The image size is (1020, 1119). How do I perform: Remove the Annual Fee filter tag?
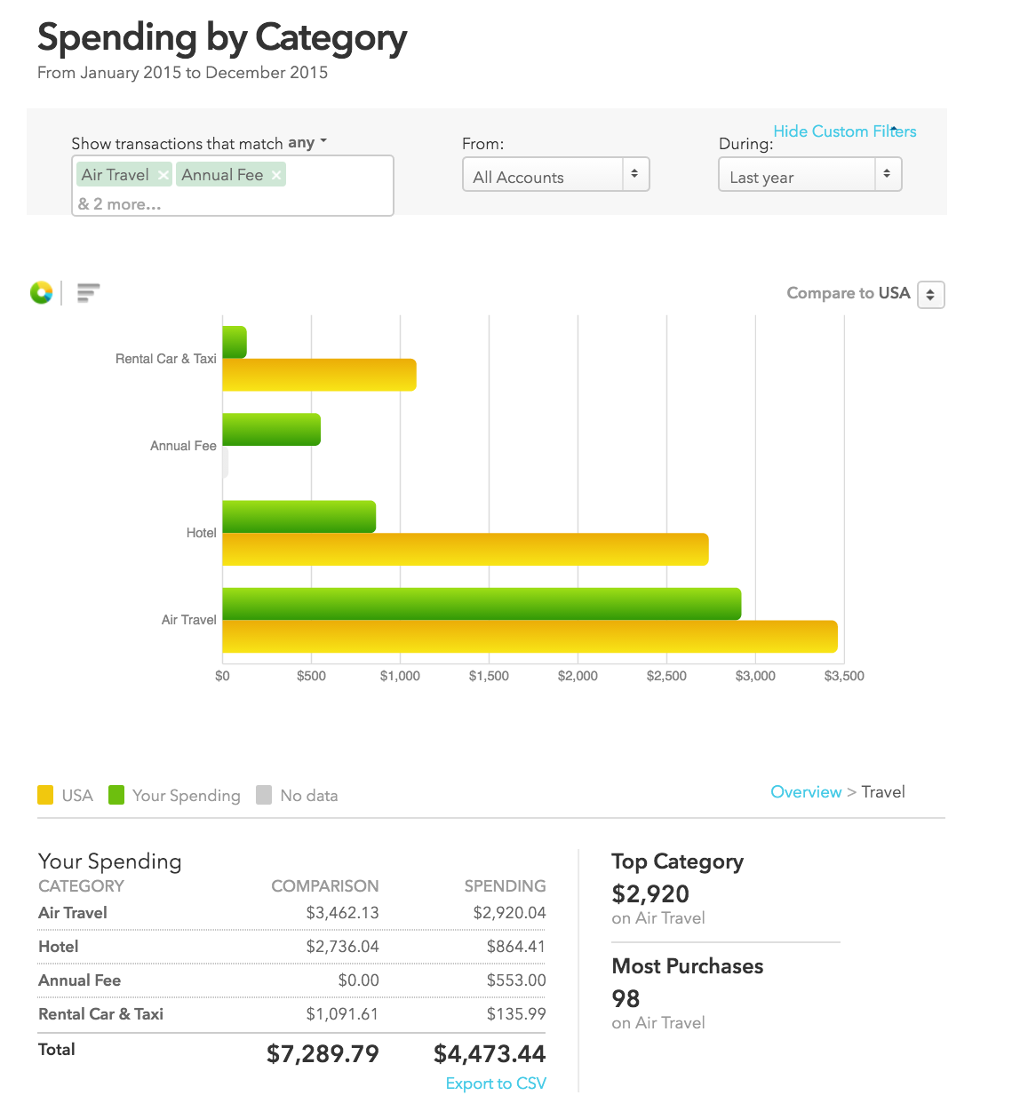(276, 176)
